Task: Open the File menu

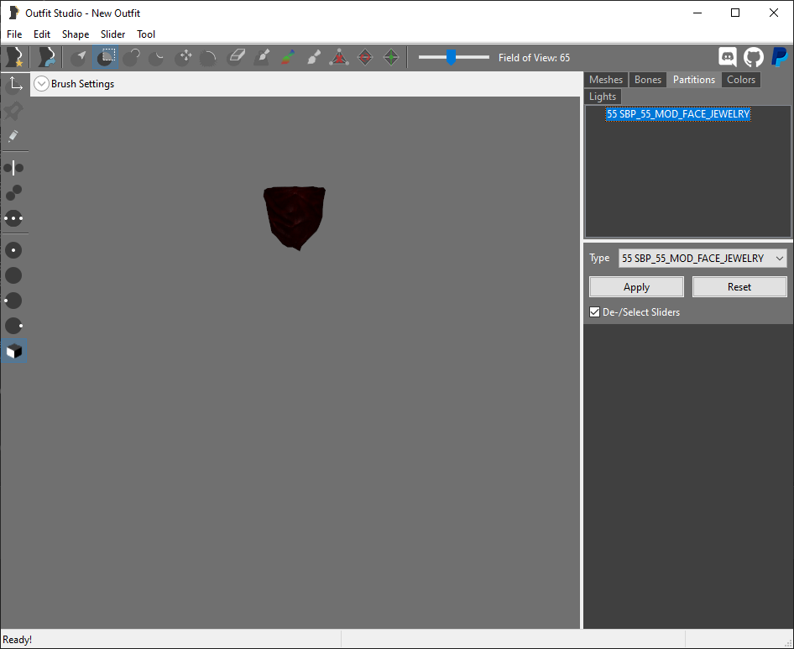Action: [x=14, y=34]
